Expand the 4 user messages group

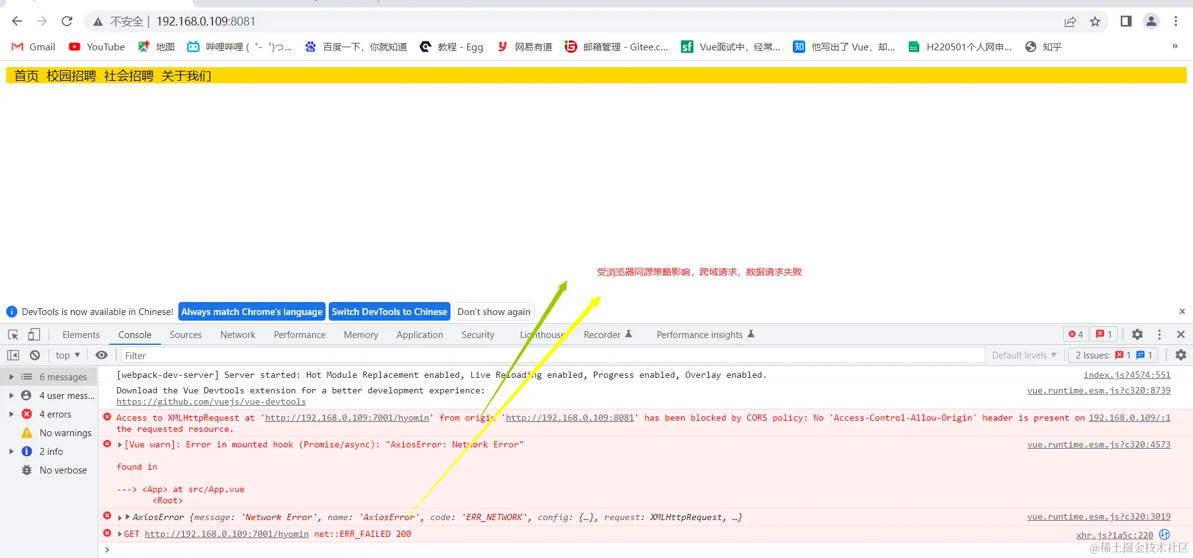point(11,395)
